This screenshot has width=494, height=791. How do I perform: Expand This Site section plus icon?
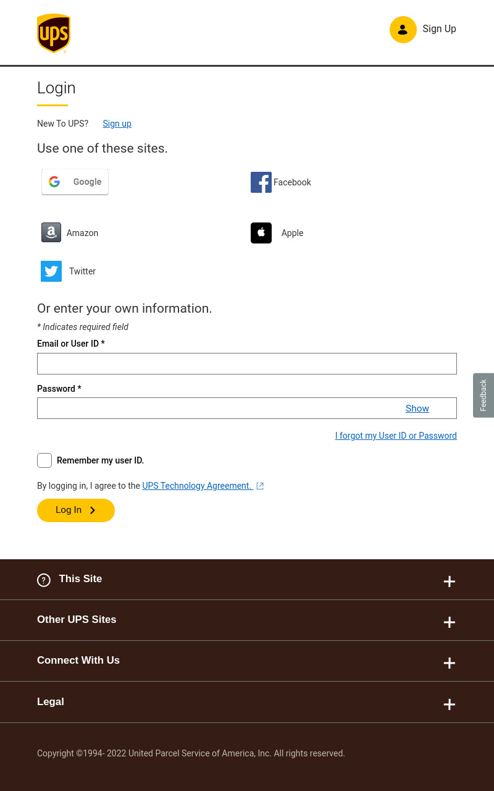450,582
